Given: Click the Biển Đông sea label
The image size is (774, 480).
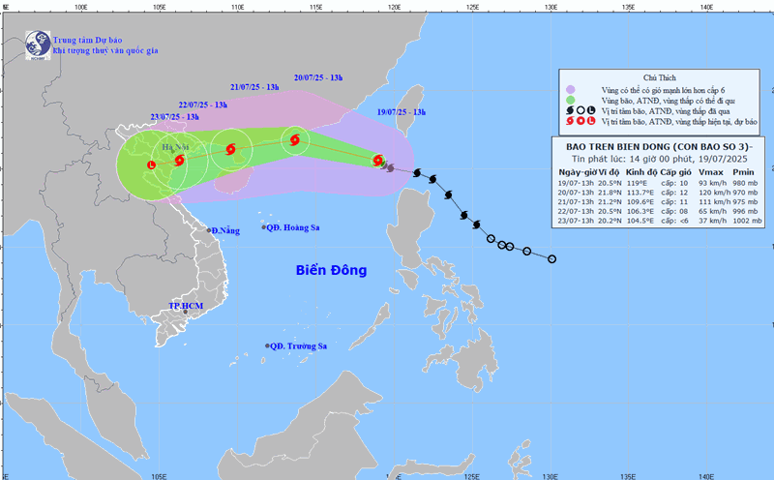Looking at the screenshot, I should tap(332, 270).
